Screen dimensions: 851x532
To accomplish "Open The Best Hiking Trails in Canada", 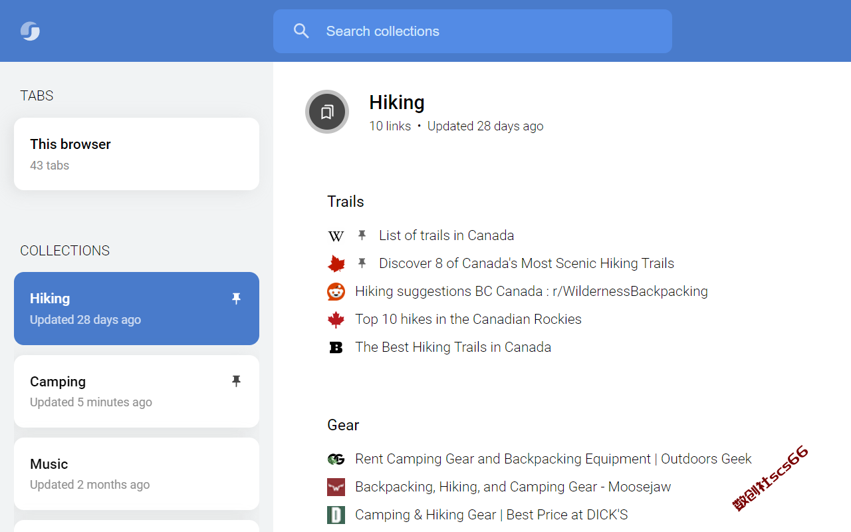I will tap(453, 347).
